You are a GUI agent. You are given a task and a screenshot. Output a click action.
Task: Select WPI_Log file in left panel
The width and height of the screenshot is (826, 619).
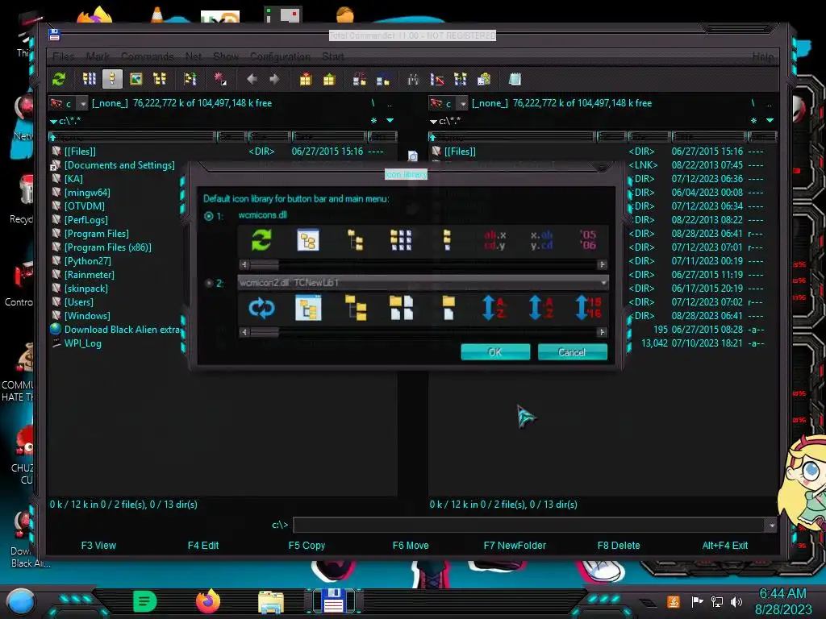coord(83,343)
